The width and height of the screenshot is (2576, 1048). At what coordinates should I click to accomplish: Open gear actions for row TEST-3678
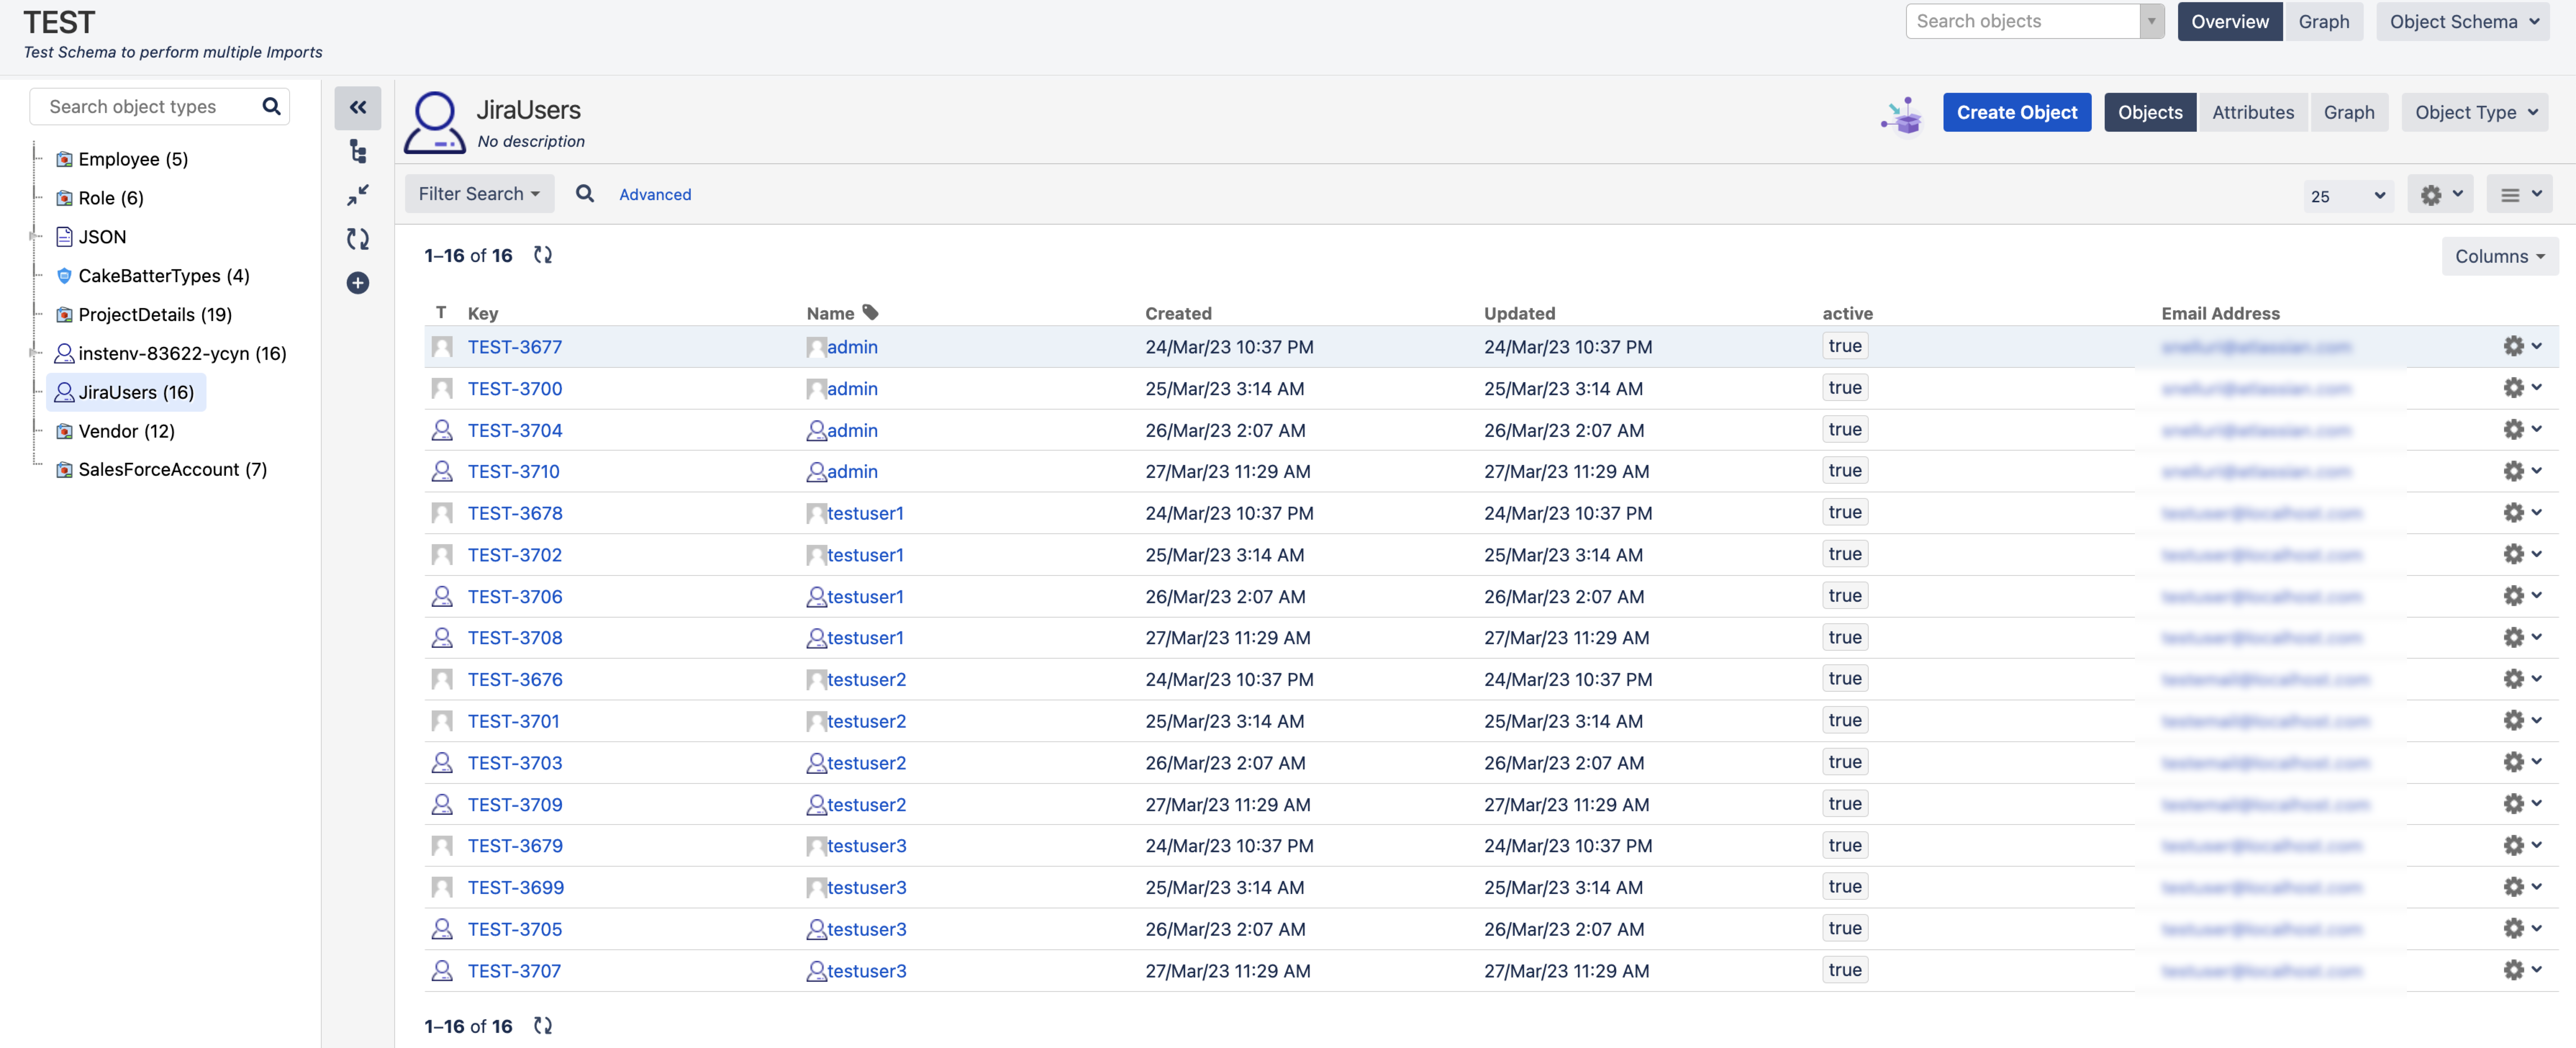pos(2522,512)
